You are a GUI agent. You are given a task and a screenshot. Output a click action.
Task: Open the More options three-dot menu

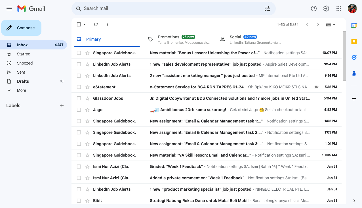tap(107, 24)
